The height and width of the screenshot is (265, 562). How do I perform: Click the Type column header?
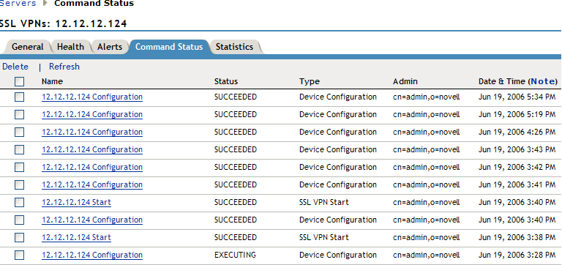(x=310, y=81)
